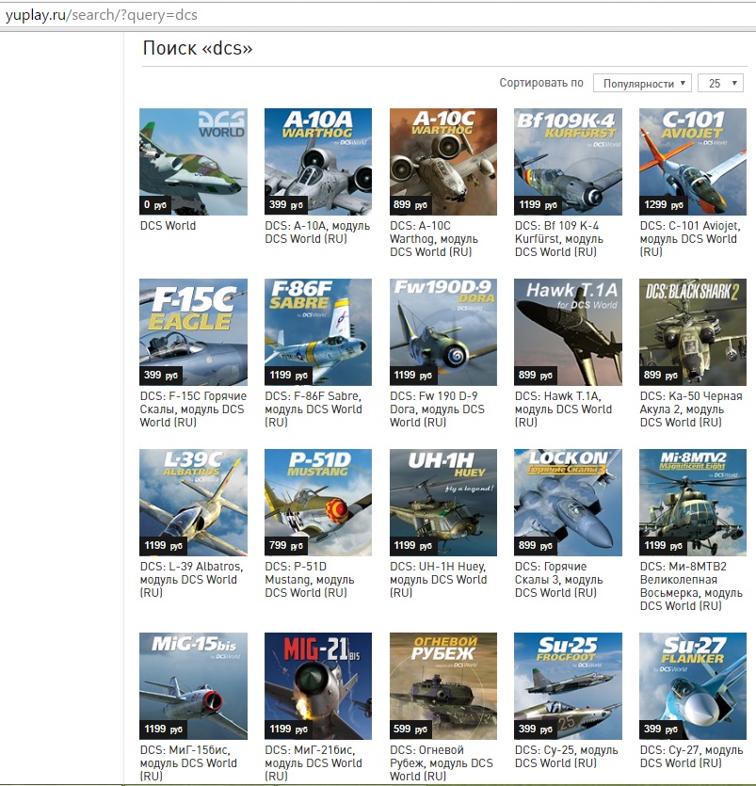Follow the 'DCS: Су-27' title link
756x786 pixels.
[691, 757]
